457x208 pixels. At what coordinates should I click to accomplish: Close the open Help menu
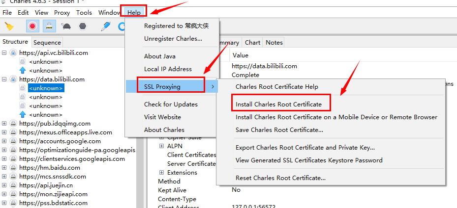pyautogui.click(x=134, y=12)
